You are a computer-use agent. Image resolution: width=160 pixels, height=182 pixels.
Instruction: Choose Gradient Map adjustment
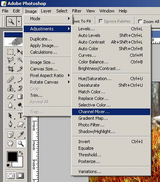click(x=111, y=118)
